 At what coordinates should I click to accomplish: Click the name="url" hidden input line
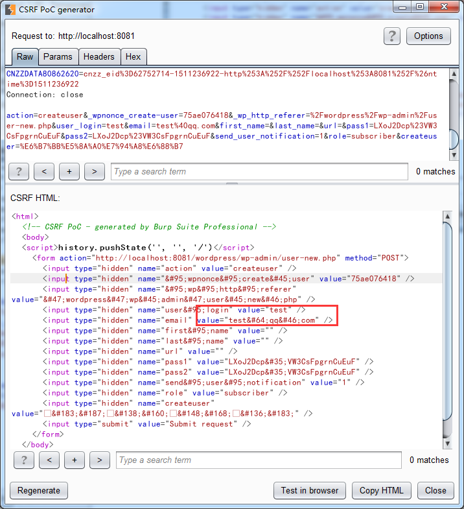click(x=140, y=351)
